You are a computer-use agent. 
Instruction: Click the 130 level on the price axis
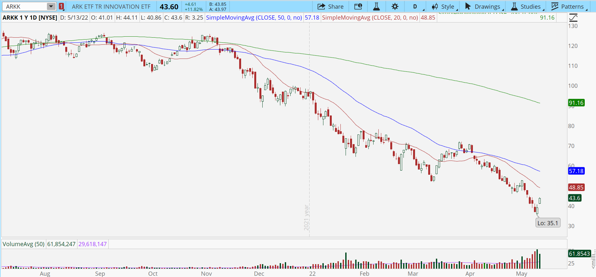573,26
